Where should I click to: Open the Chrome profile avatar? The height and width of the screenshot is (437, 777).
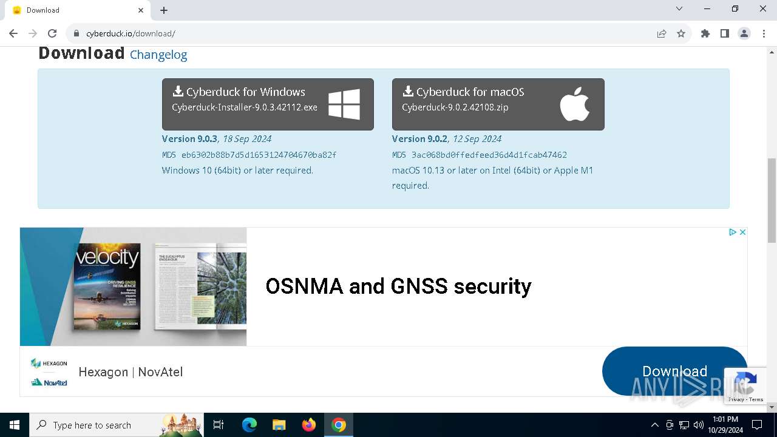(744, 34)
